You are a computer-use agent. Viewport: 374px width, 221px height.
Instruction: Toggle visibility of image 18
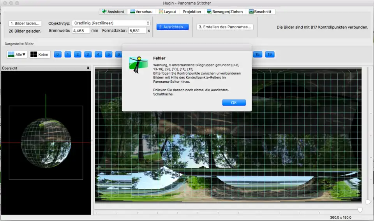coord(257,54)
